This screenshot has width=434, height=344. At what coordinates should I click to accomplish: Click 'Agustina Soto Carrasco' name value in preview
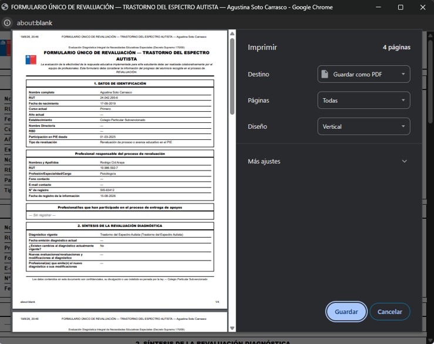coord(116,92)
